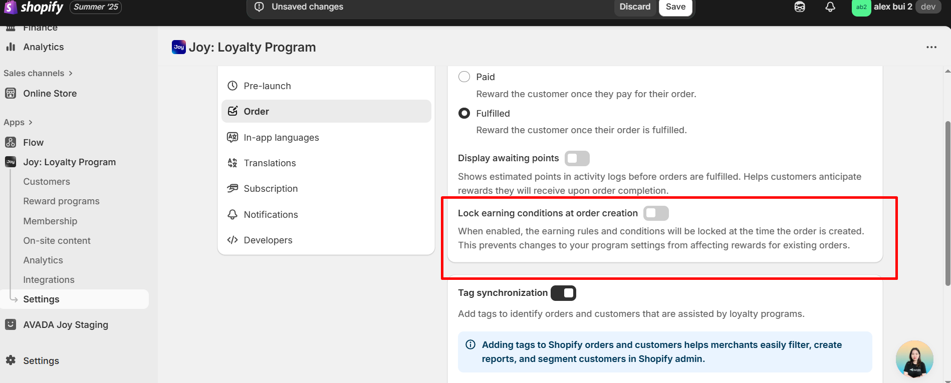Save the unsaved changes
Viewport: 951px width, 383px height.
(x=675, y=7)
